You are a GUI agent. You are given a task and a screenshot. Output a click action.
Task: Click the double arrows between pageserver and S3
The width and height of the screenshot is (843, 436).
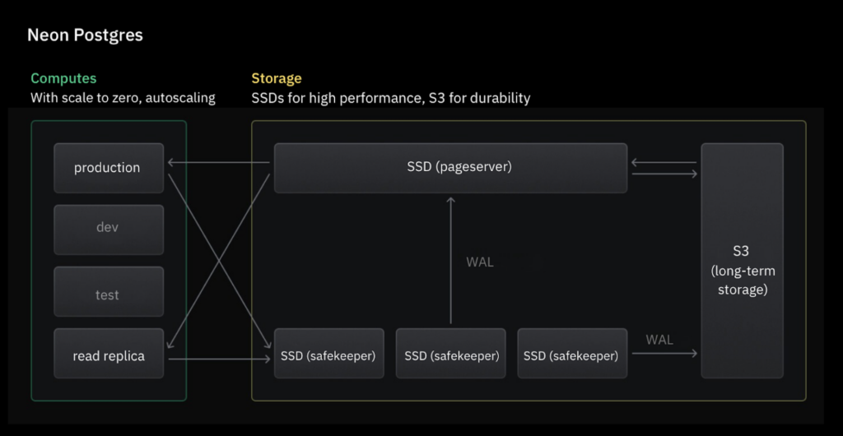664,168
